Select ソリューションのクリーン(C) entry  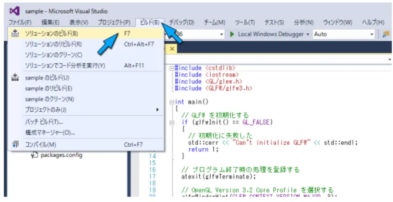tap(86, 55)
